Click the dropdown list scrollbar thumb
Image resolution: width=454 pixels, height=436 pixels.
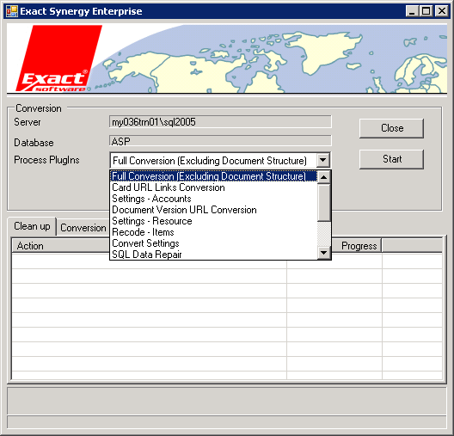pos(324,202)
